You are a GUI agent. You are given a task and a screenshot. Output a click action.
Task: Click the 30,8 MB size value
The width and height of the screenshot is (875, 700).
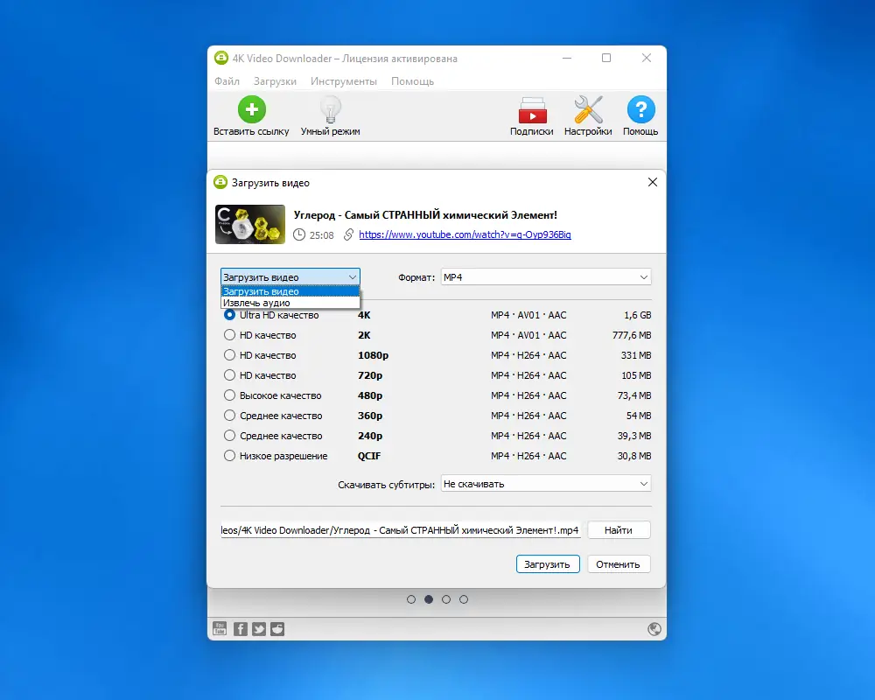point(634,456)
